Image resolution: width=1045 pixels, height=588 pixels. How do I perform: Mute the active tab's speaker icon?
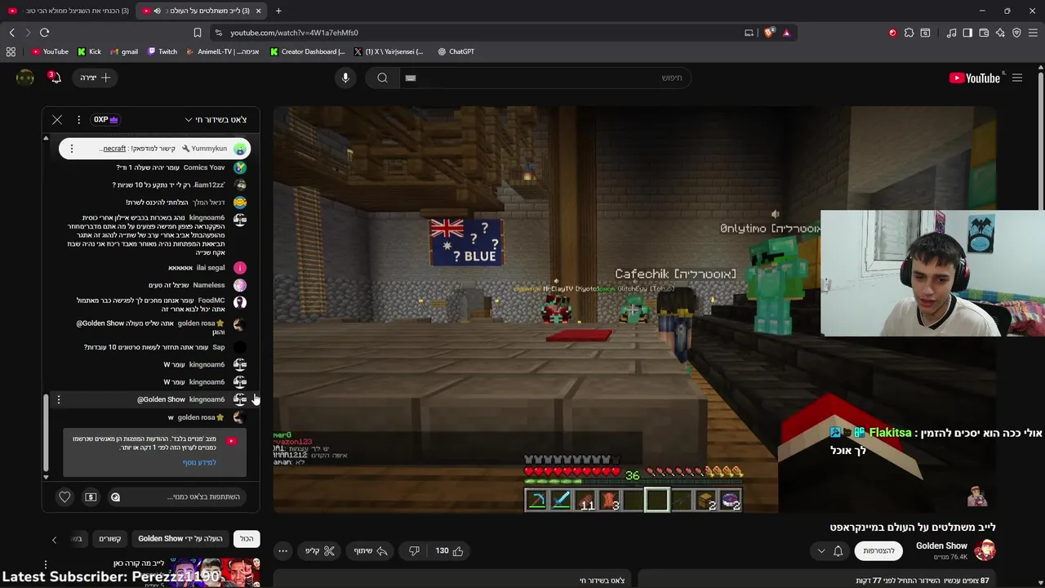[x=158, y=11]
